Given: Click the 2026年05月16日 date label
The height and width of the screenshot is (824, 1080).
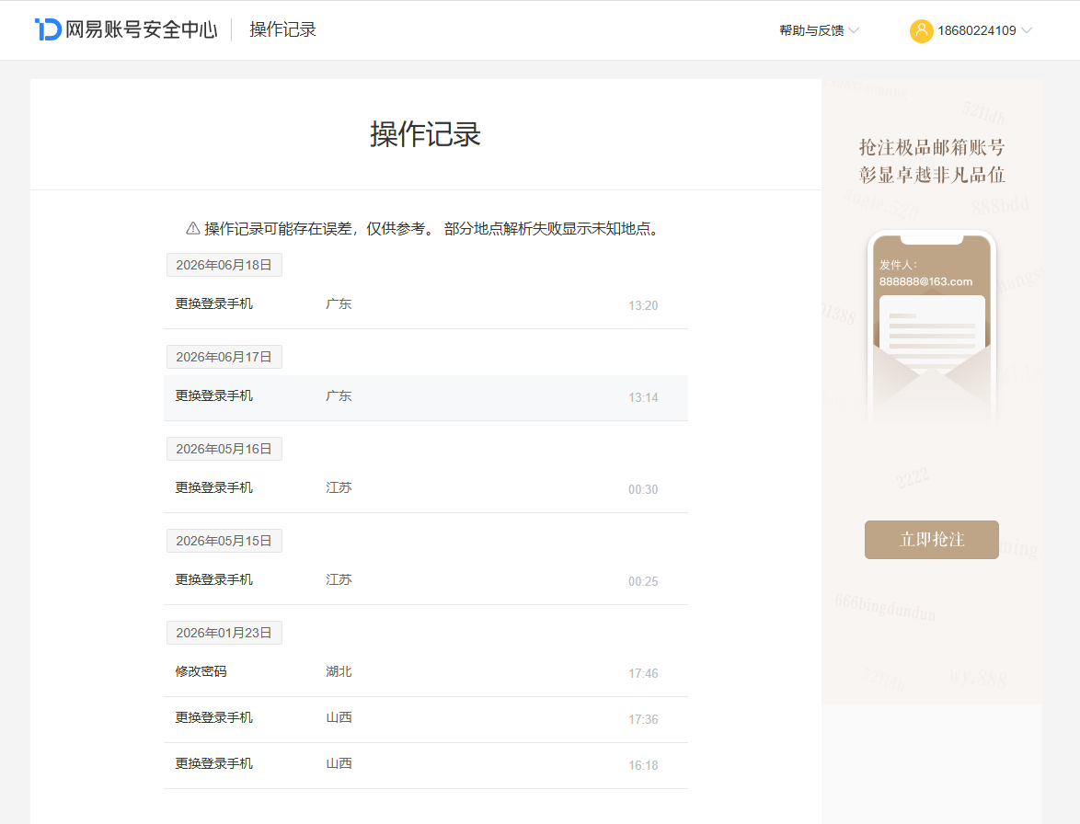Looking at the screenshot, I should click(224, 449).
